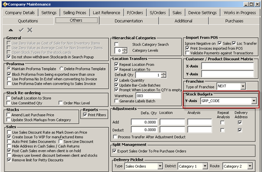Select Delete Proforma Template radio button
The width and height of the screenshot is (262, 172).
(61, 69)
